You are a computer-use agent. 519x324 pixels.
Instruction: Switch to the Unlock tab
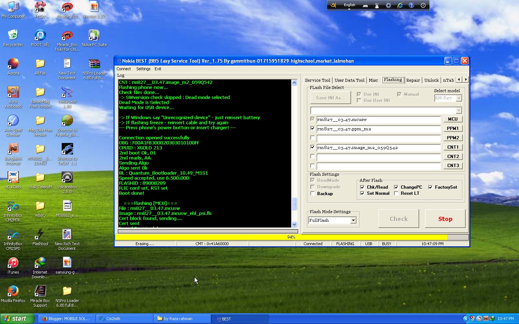[431, 80]
